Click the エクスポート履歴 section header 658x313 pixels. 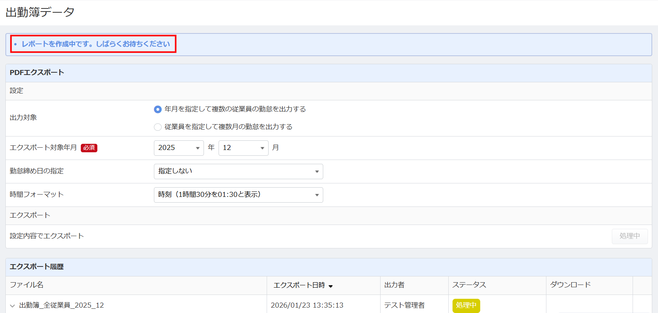click(x=37, y=267)
